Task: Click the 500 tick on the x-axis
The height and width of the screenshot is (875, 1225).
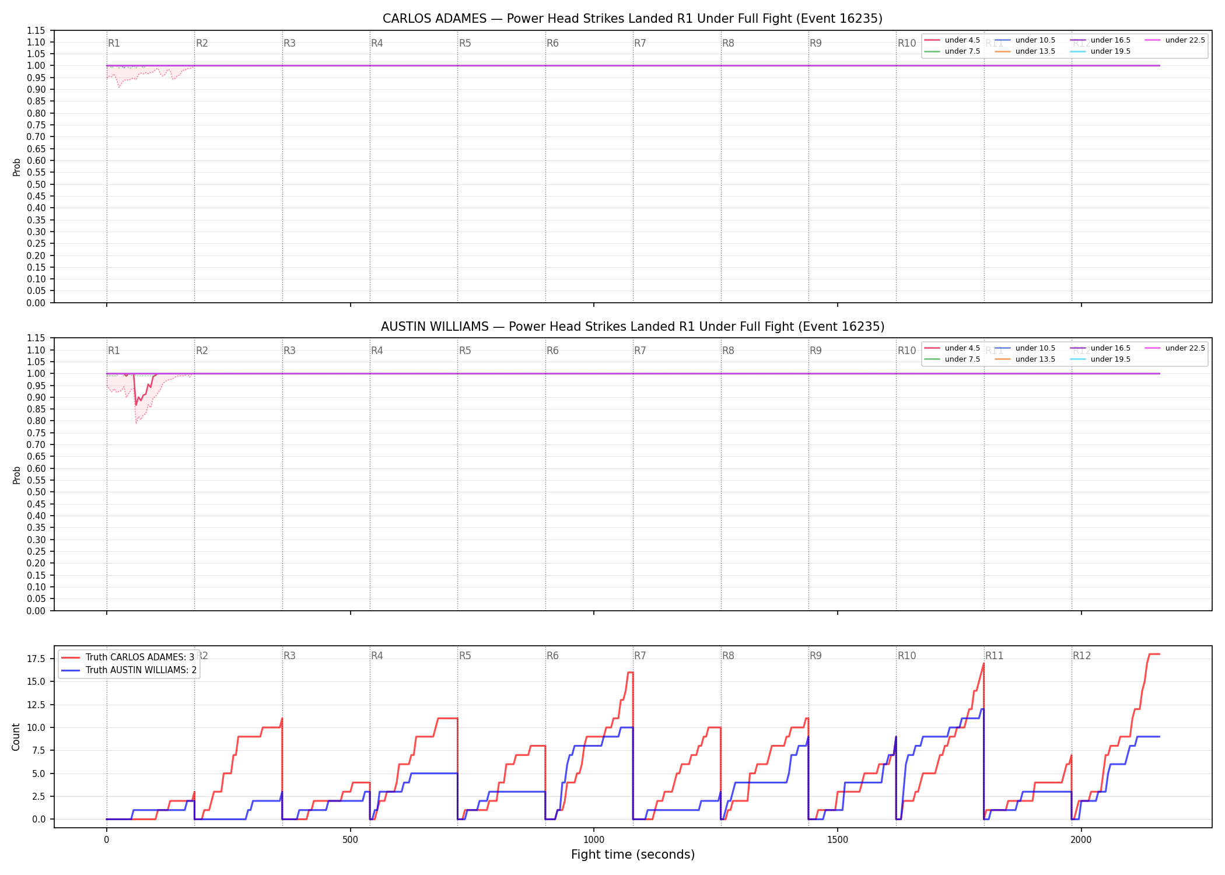Action: coord(350,840)
